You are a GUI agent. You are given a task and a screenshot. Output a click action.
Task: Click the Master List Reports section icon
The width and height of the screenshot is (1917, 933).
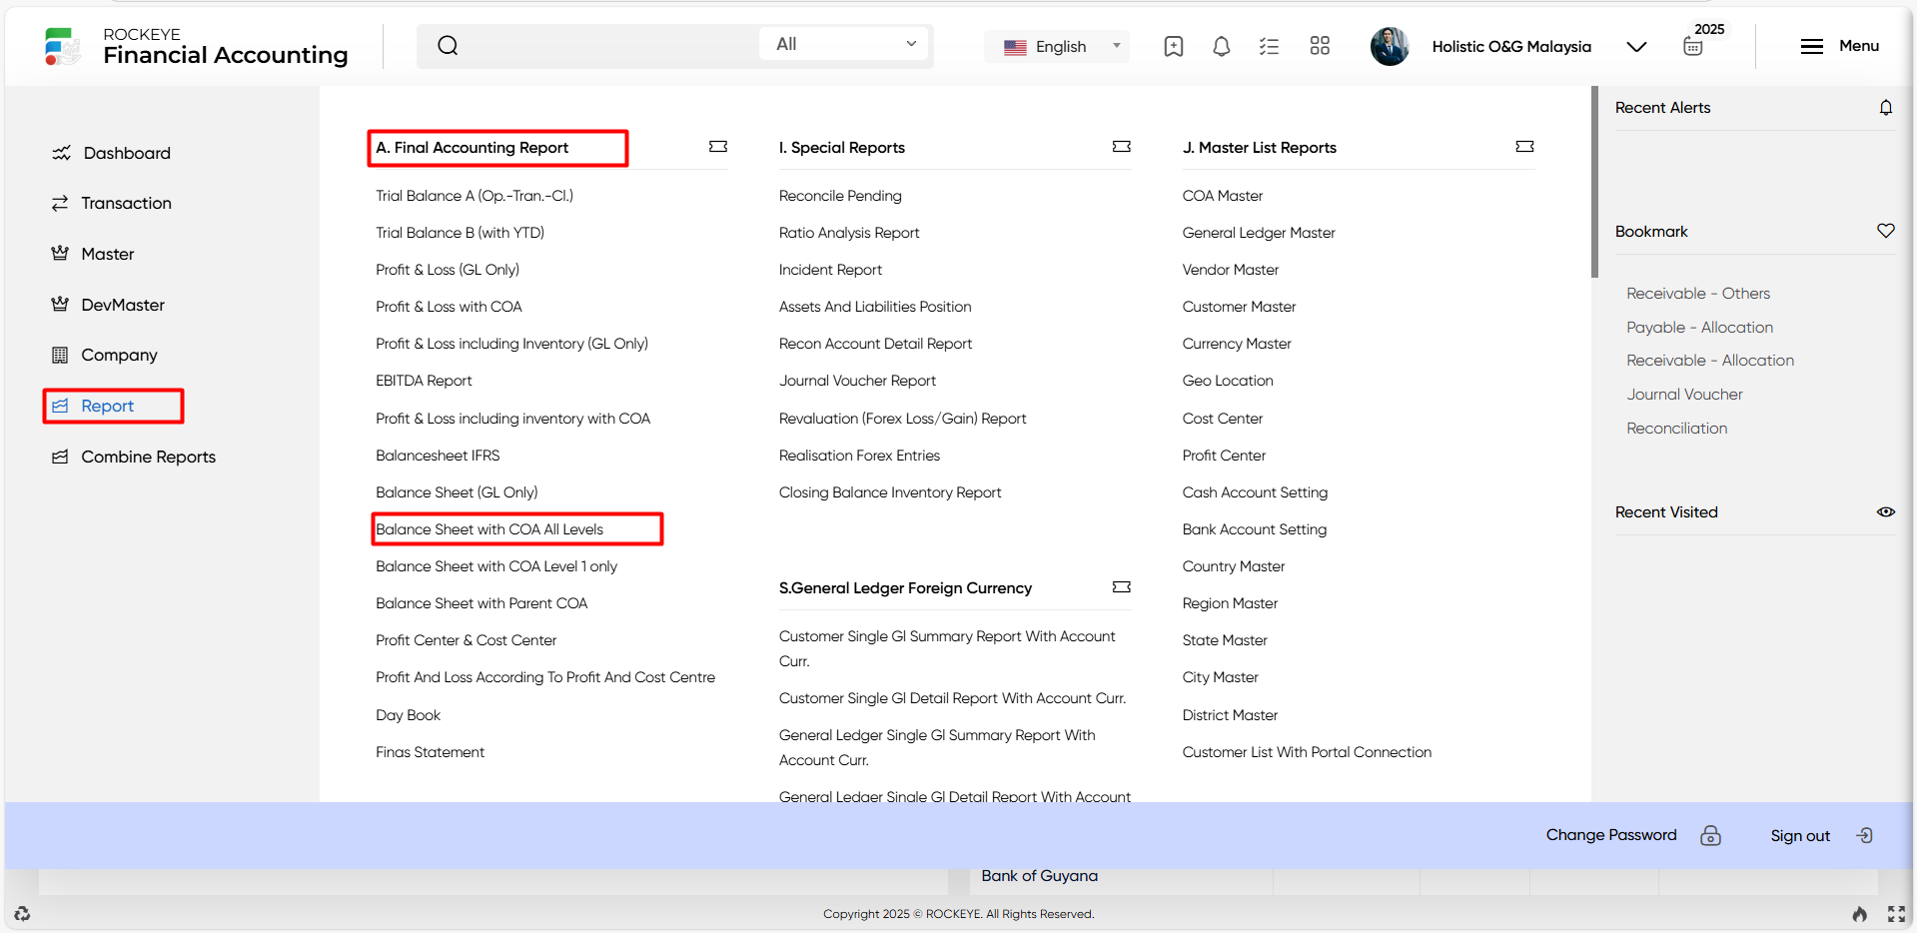click(x=1524, y=147)
